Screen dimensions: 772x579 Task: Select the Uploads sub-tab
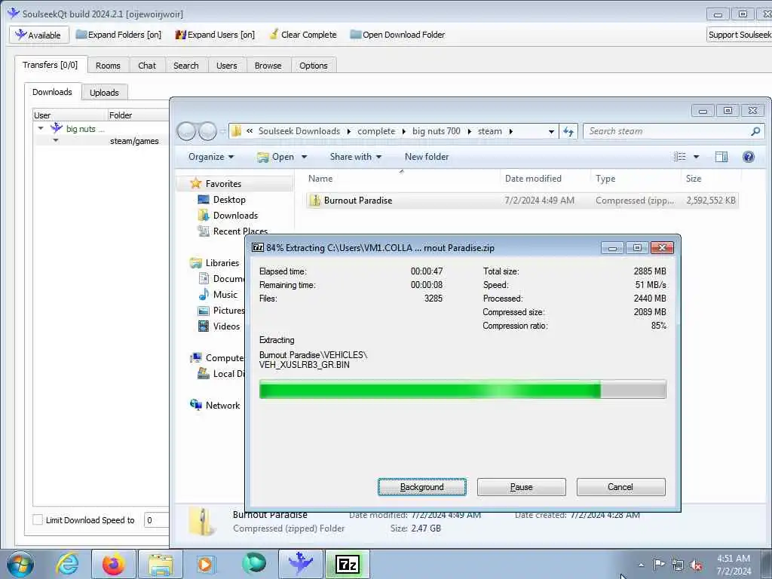click(x=104, y=93)
